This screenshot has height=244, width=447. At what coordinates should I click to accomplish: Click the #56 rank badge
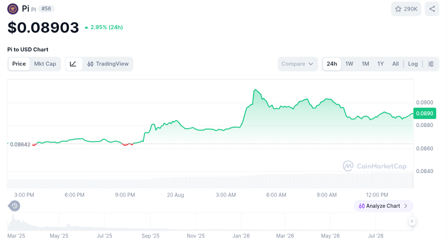pos(46,9)
